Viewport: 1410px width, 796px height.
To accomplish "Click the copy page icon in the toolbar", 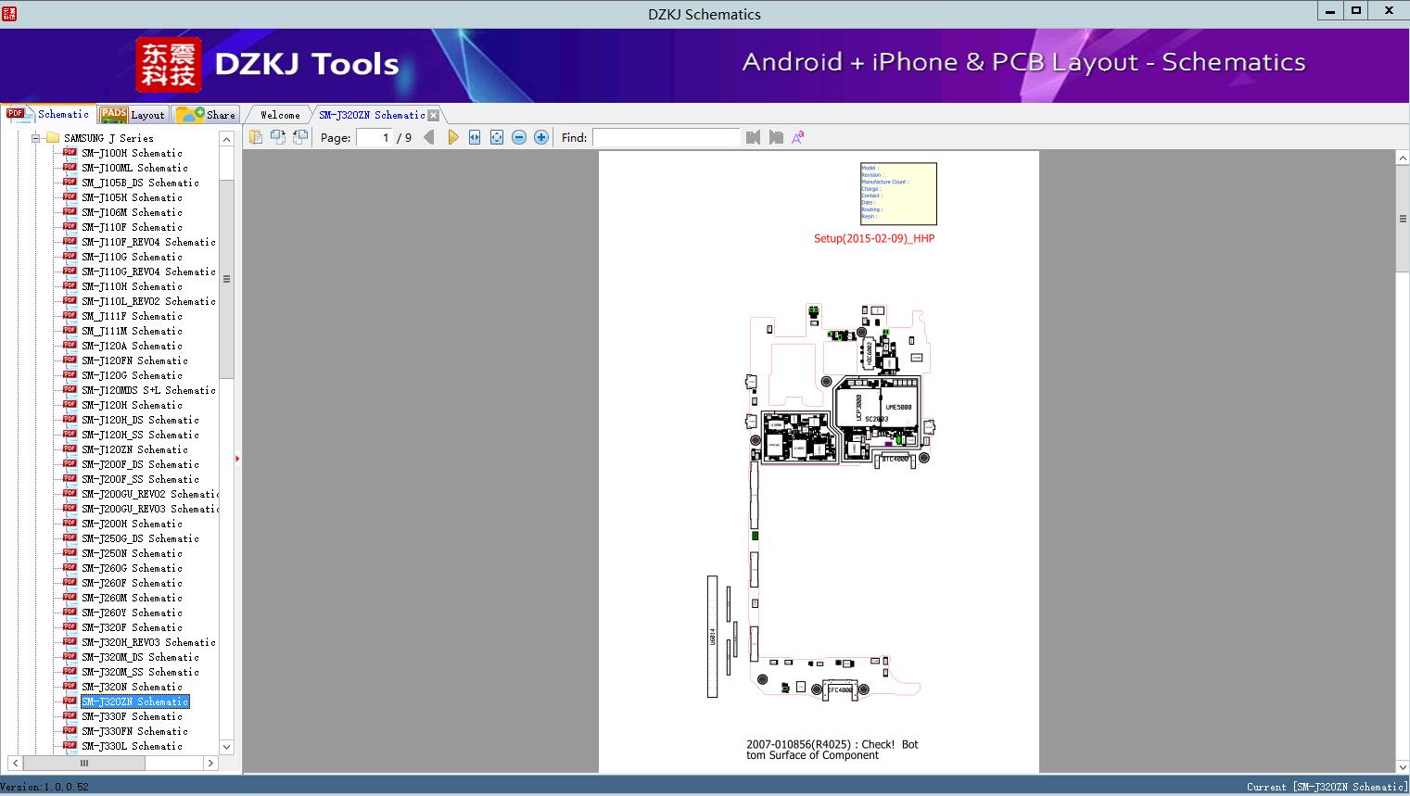I will (256, 137).
